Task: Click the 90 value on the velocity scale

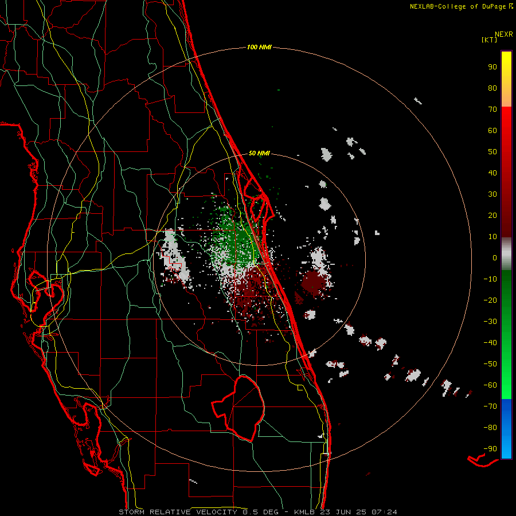Action: point(492,67)
